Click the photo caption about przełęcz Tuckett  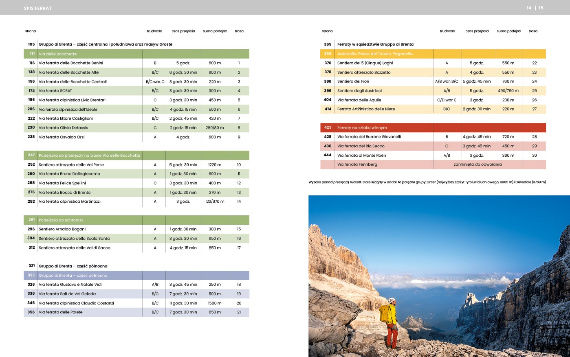coord(427,182)
